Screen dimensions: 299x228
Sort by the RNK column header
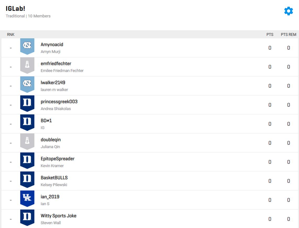pos(11,35)
